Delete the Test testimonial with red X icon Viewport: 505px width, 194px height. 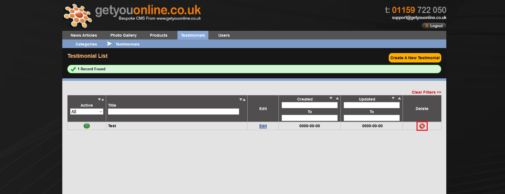pos(422,126)
